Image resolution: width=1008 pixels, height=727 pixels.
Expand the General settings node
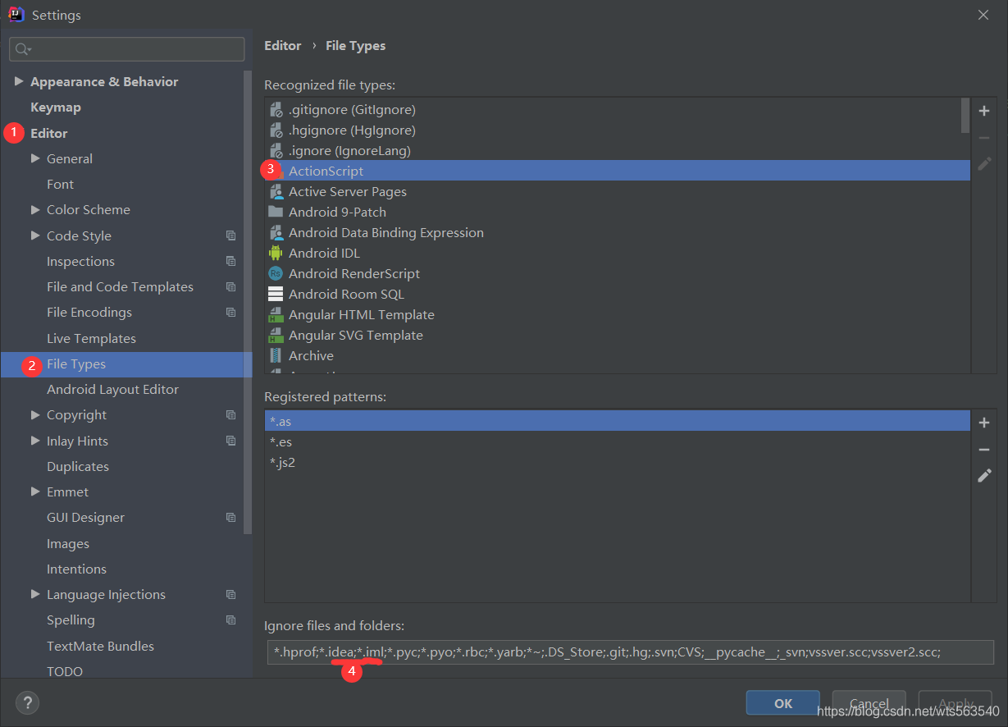35,158
